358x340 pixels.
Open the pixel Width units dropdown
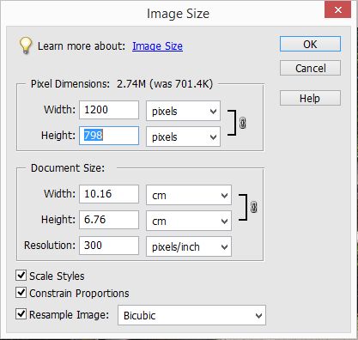[183, 111]
